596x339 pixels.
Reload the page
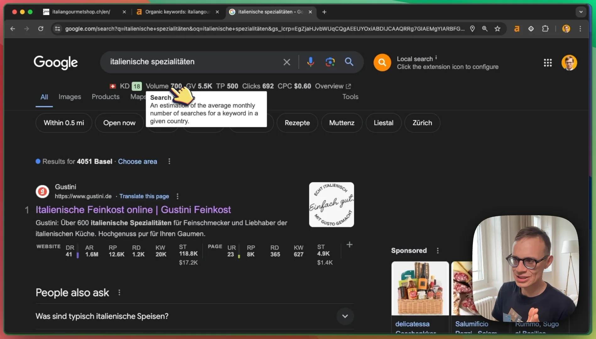(41, 29)
